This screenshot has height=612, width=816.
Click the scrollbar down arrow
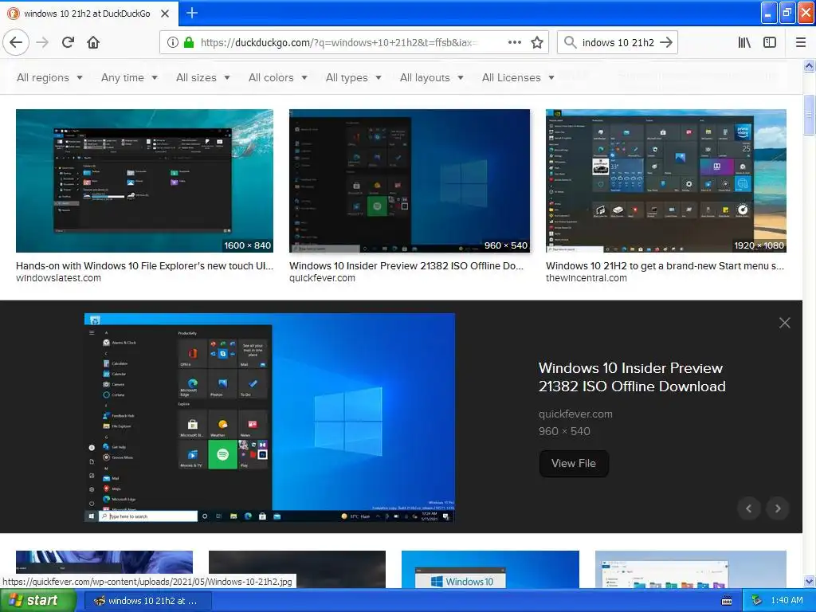coord(810,581)
